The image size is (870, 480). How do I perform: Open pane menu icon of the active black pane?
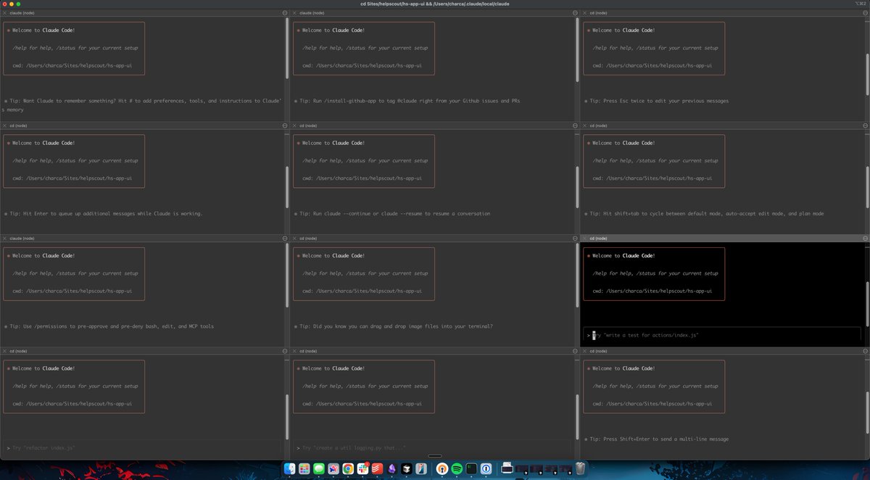click(865, 238)
